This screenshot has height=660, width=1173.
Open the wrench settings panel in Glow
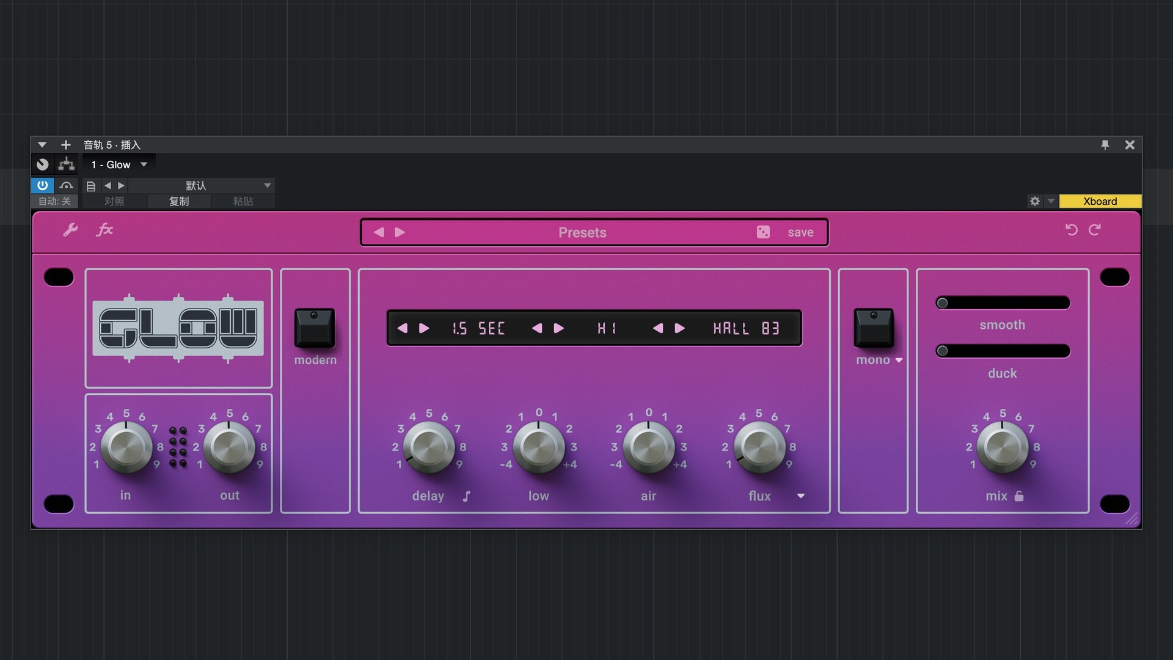click(x=70, y=230)
